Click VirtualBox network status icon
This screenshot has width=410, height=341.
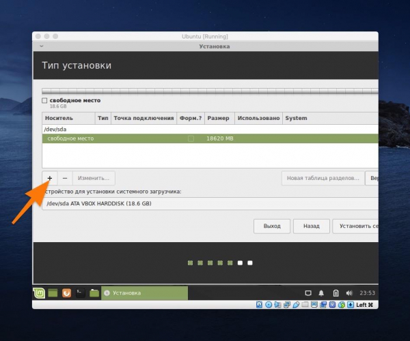[287, 305]
